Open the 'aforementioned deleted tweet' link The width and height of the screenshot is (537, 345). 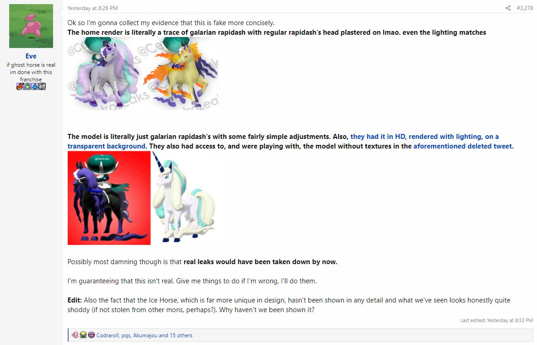pos(463,146)
